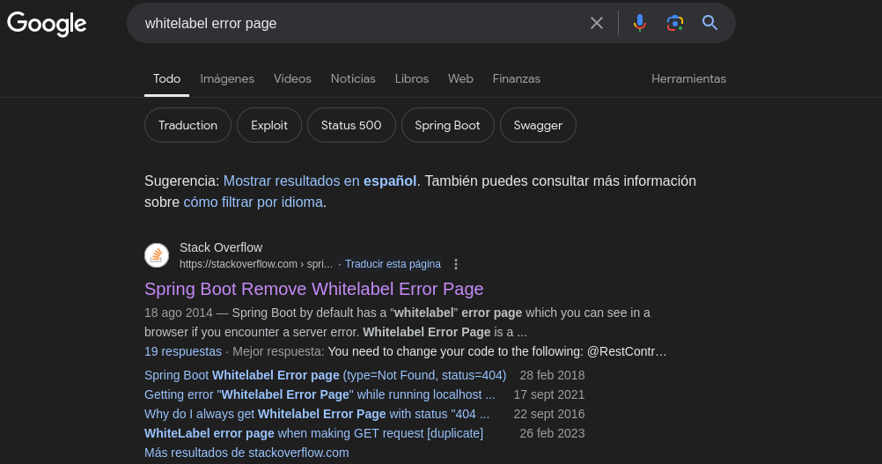Switch to the Imágenes tab
882x464 pixels.
(227, 78)
